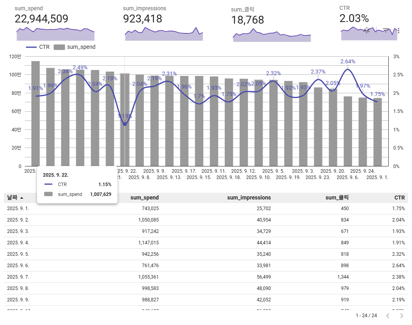
Task: Sort table by sum_spend column header
Action: point(144,198)
